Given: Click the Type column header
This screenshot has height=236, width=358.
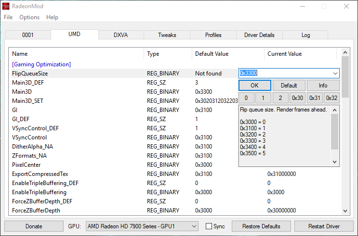Looking at the screenshot, I should tap(168, 54).
